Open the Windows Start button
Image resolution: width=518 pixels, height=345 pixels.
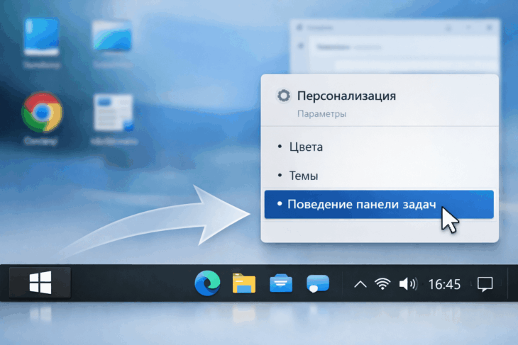point(40,283)
